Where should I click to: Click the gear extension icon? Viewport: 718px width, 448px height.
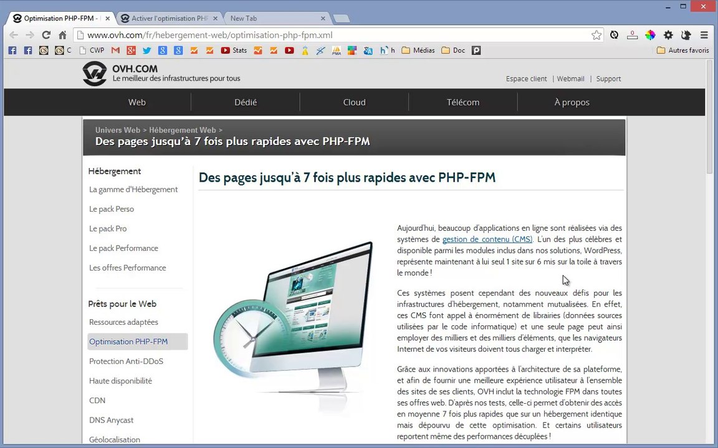click(668, 35)
